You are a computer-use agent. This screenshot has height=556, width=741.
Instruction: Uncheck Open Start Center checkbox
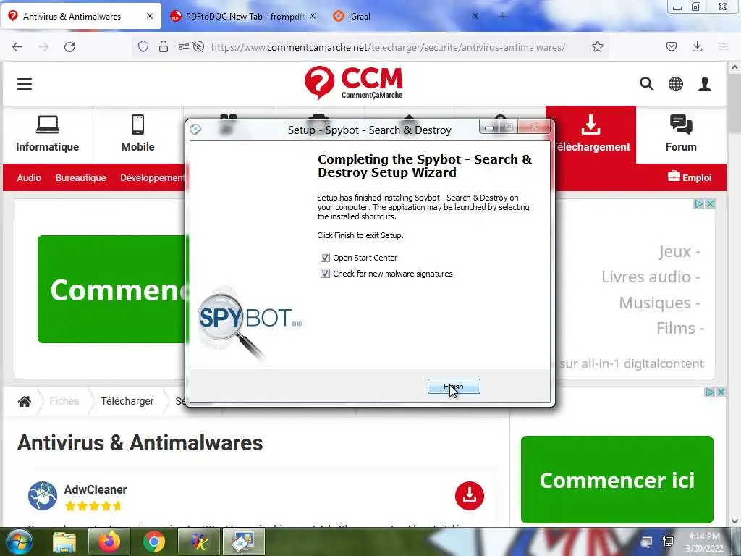pos(325,258)
